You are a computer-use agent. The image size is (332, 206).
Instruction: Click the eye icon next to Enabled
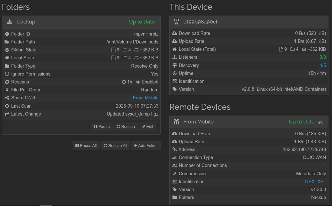click(138, 82)
